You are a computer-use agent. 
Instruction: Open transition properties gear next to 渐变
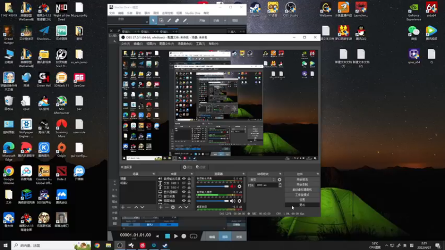click(280, 179)
